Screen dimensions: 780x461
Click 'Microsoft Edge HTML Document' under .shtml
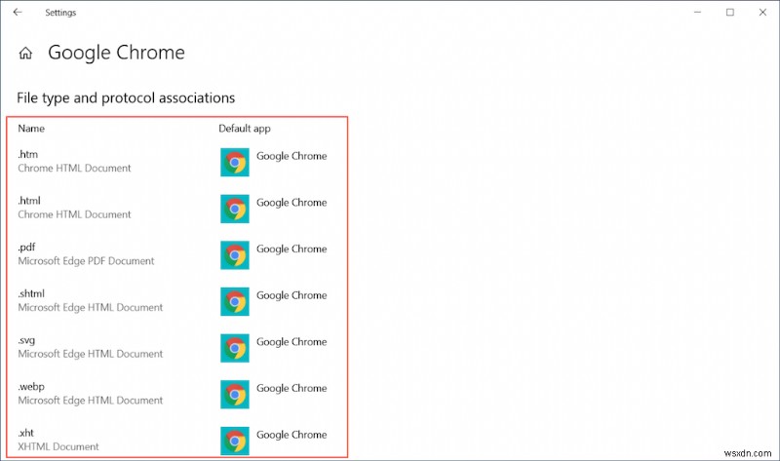(90, 307)
